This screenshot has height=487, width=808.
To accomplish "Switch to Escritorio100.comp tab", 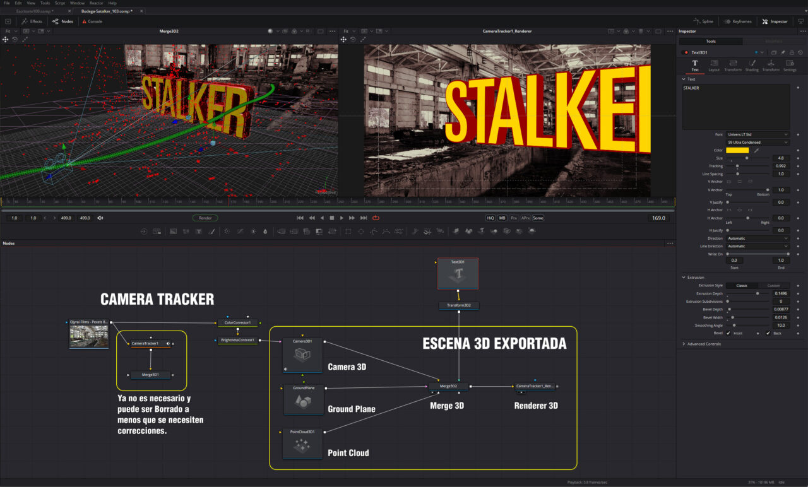I will pyautogui.click(x=35, y=11).
